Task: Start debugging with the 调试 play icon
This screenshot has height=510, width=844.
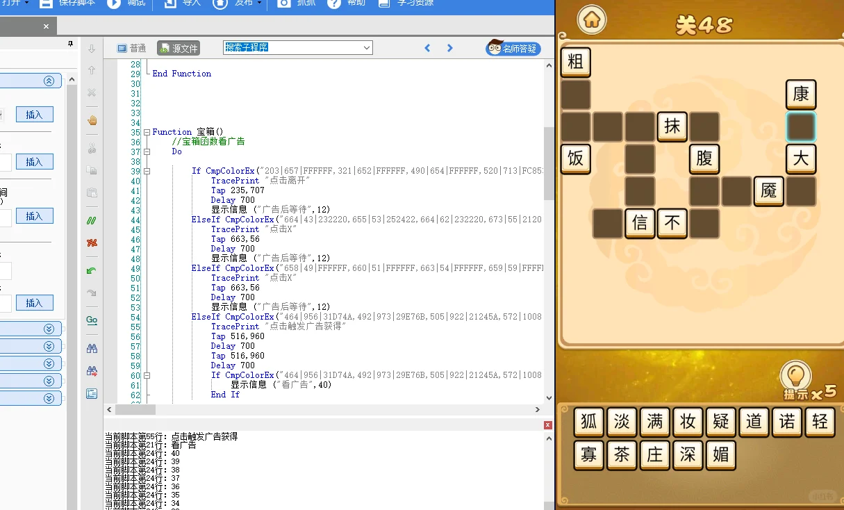Action: click(113, 3)
